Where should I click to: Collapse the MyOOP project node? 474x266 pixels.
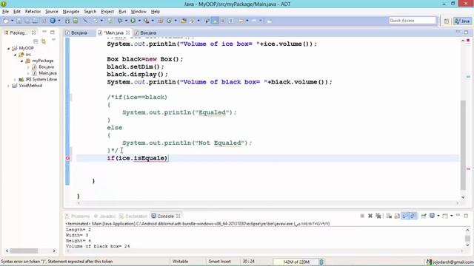click(8, 48)
